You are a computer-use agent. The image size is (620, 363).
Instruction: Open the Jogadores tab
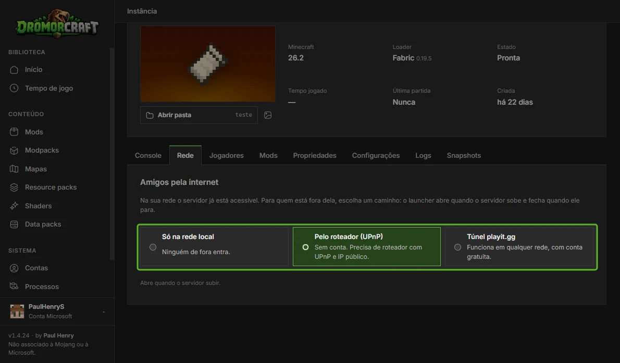(227, 155)
